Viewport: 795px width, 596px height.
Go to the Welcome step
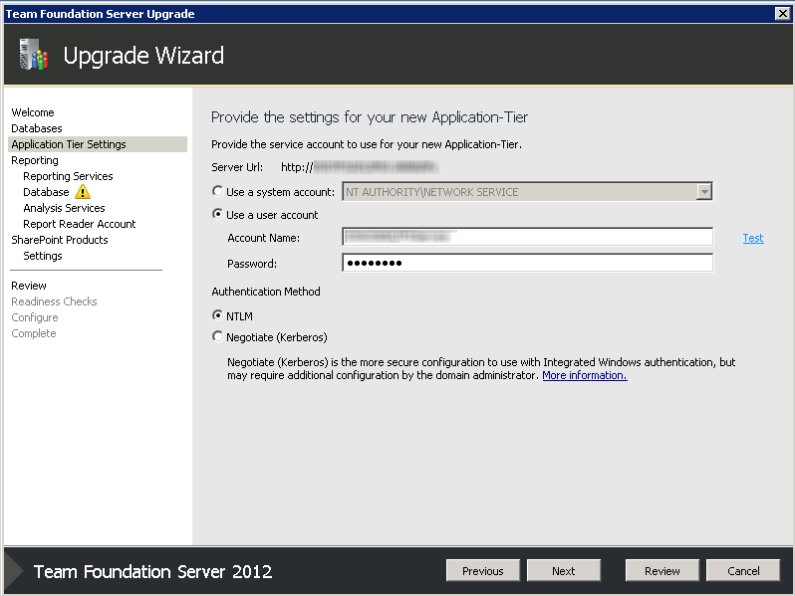[33, 112]
